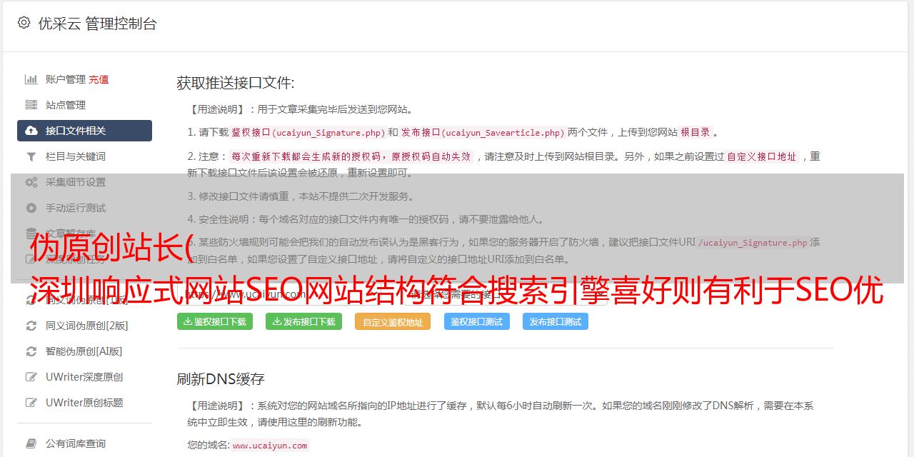Click the play icon for 手动运行测试
This screenshot has width=914, height=457.
[x=31, y=208]
